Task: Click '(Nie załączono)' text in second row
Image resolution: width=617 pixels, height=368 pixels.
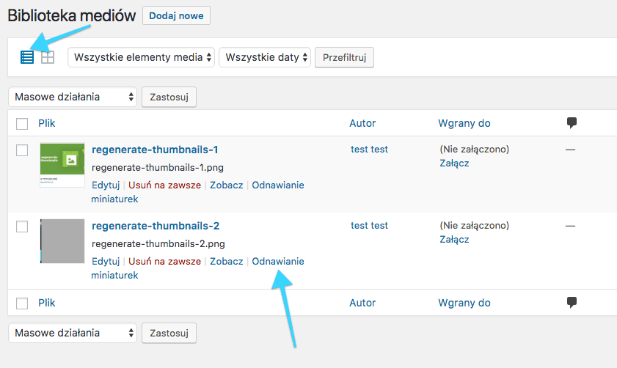Action: [474, 226]
